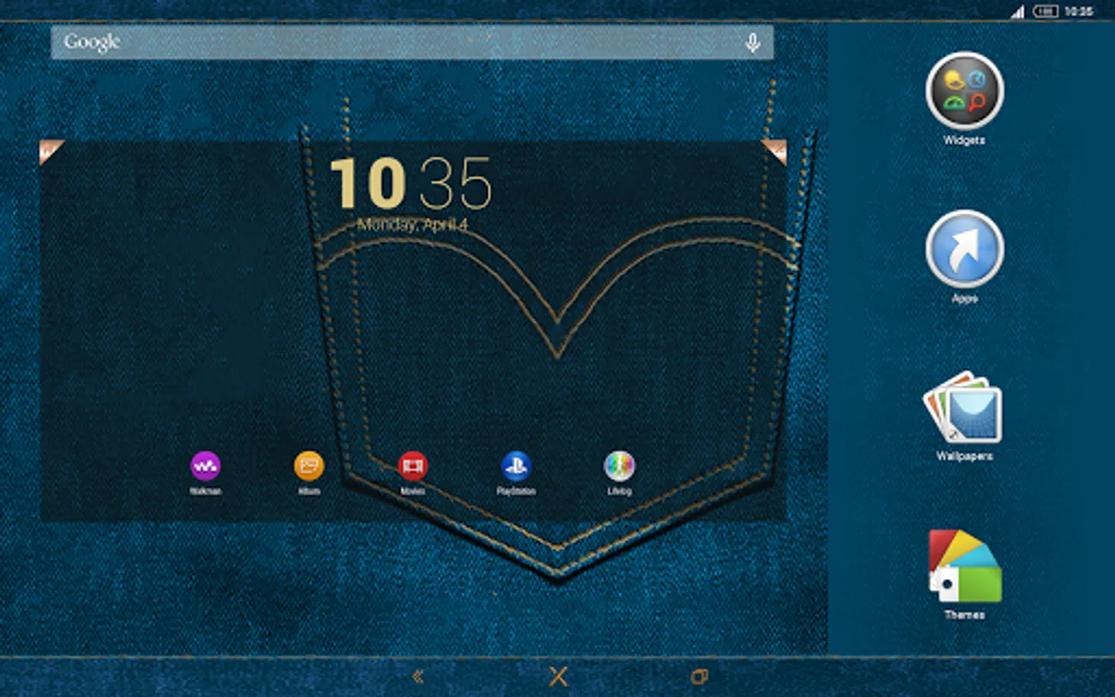Tap the battery indicator in status bar

[x=1045, y=11]
